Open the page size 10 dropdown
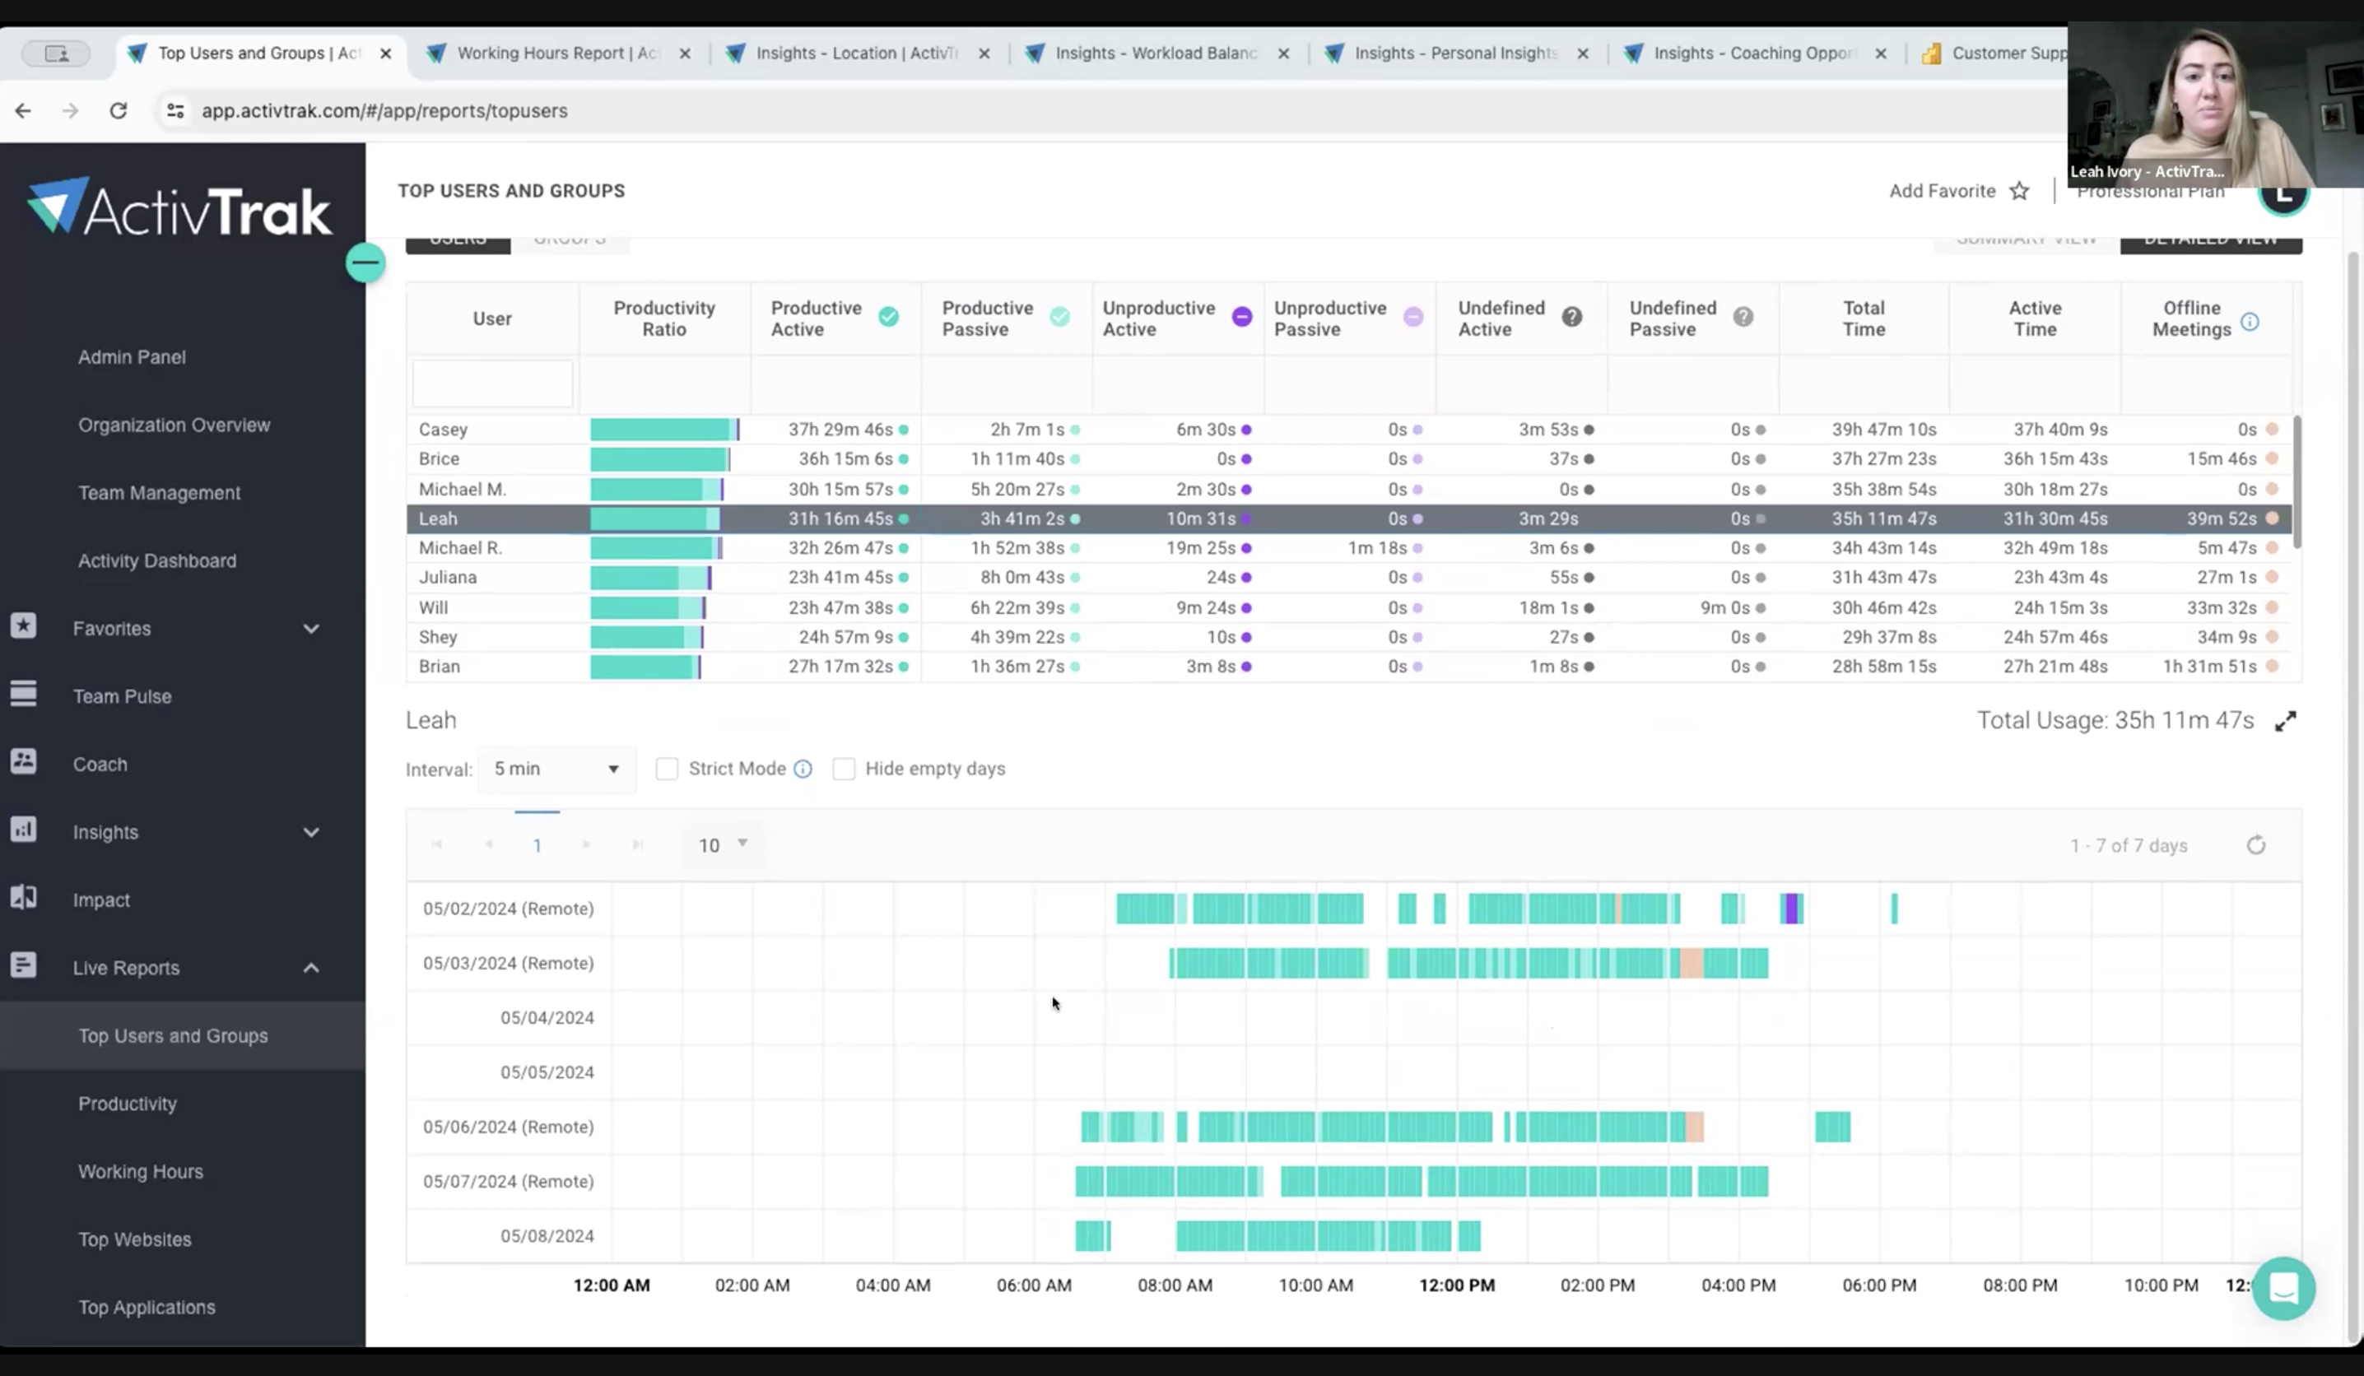Screen dimensions: 2364x1376 pos(723,845)
